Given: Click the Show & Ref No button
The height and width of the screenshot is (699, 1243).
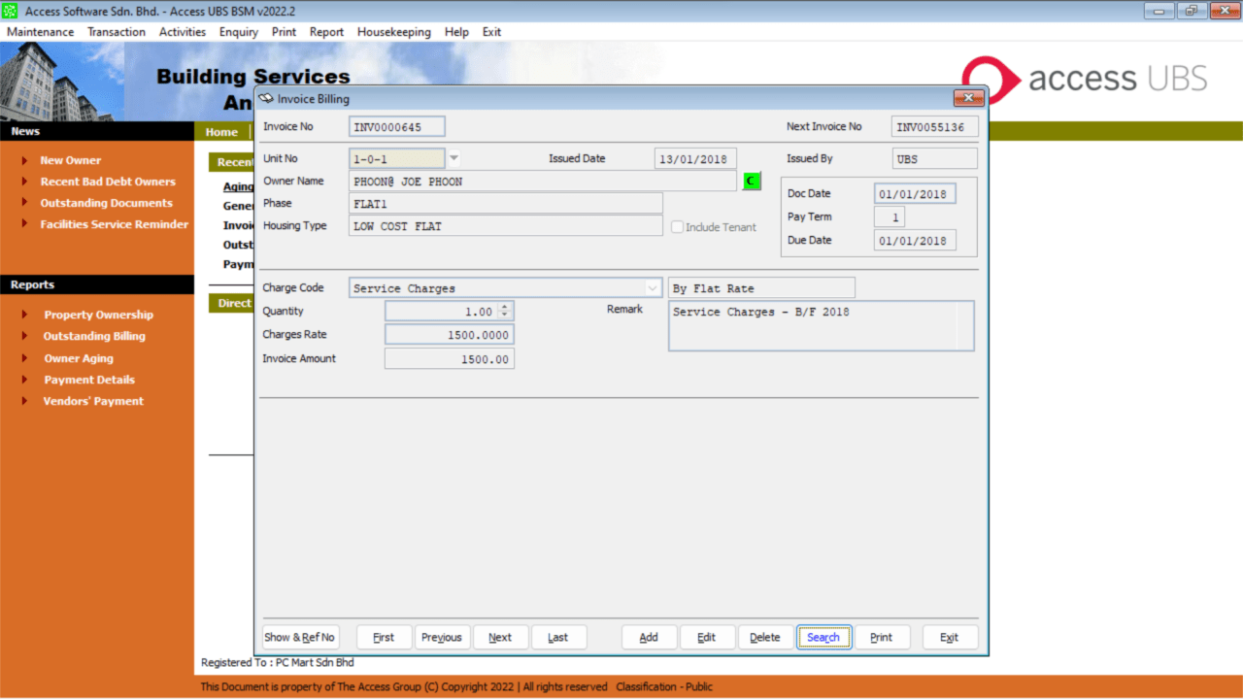Looking at the screenshot, I should (x=299, y=637).
